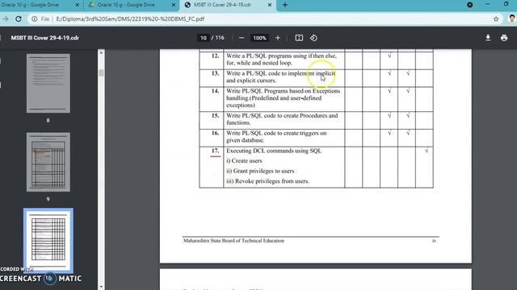Zoom out with the minus icon
This screenshot has width=517, height=290.
point(242,38)
